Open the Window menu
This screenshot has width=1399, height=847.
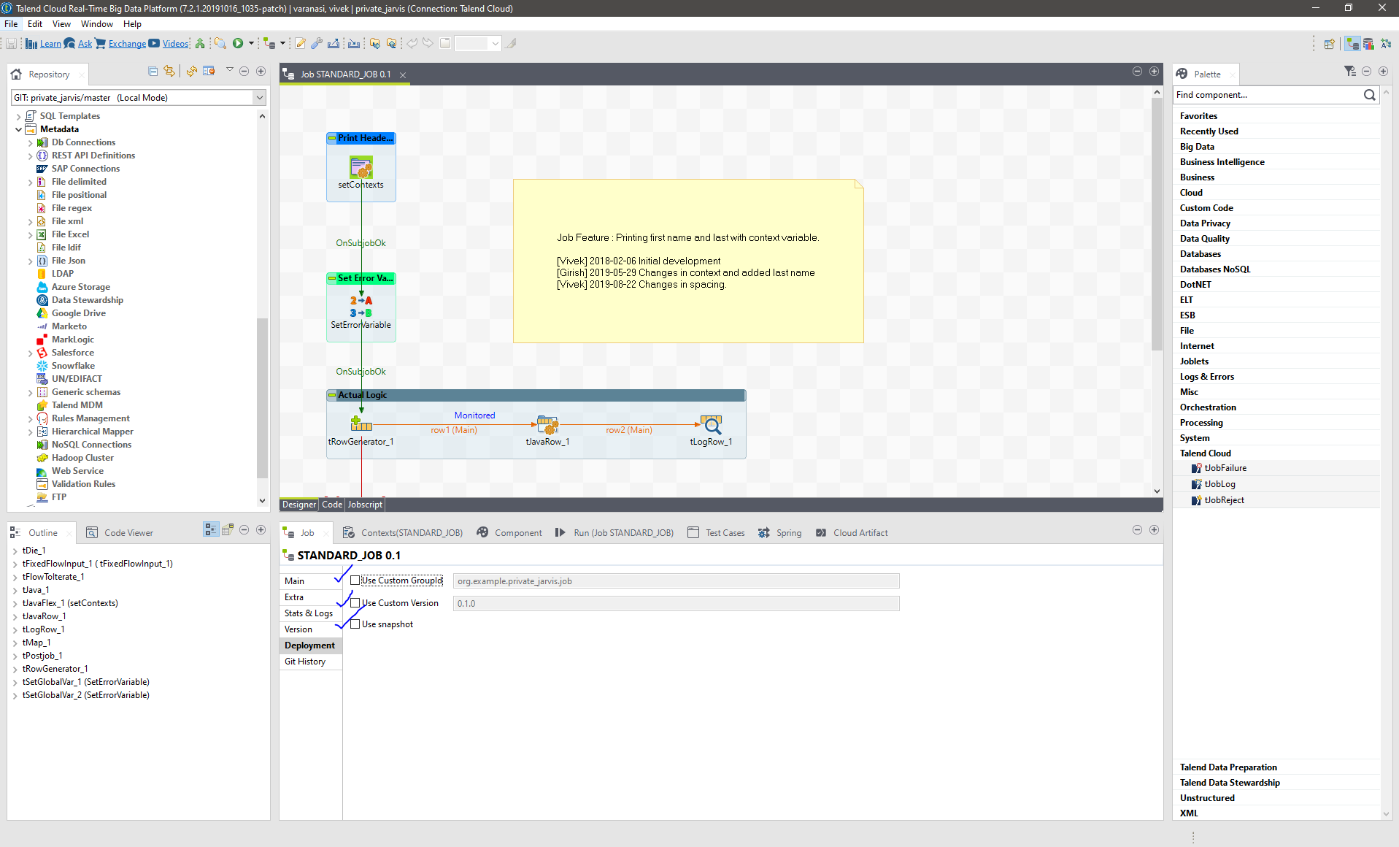point(96,24)
